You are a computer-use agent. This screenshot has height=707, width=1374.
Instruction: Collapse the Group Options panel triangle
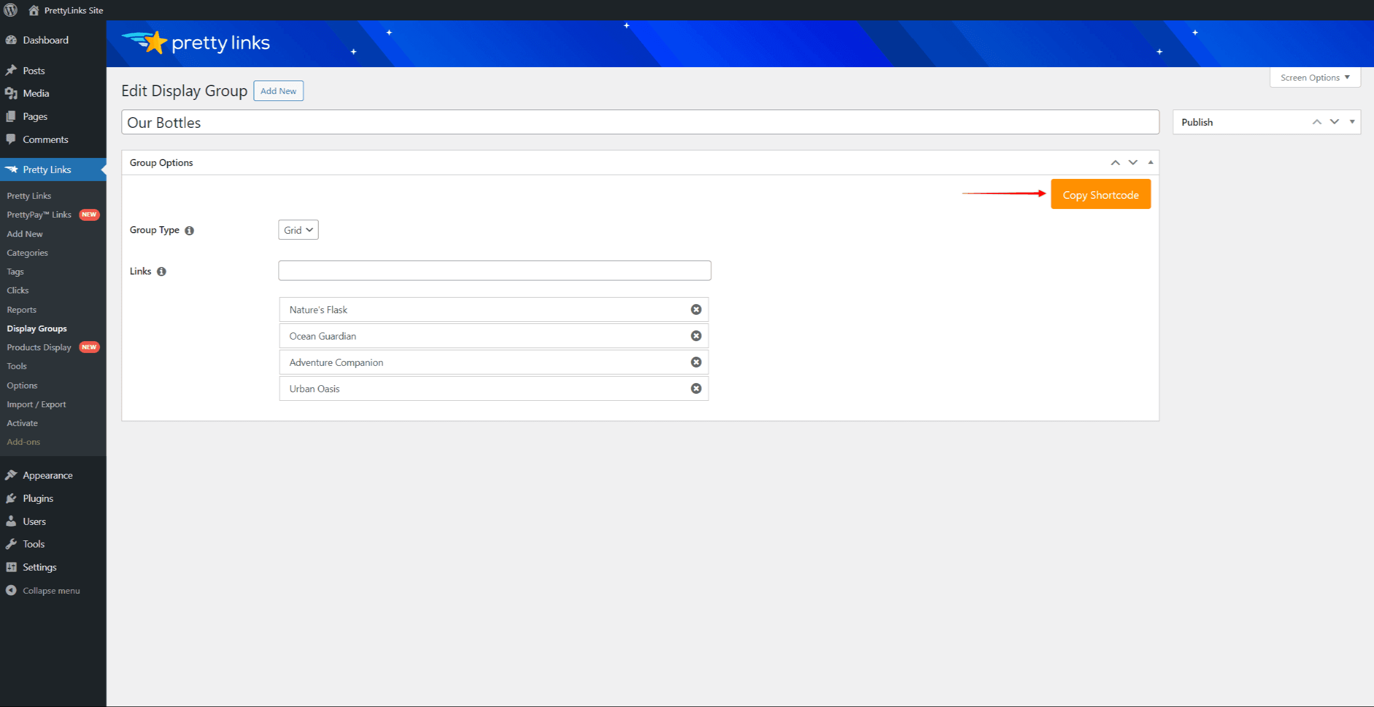[1150, 162]
